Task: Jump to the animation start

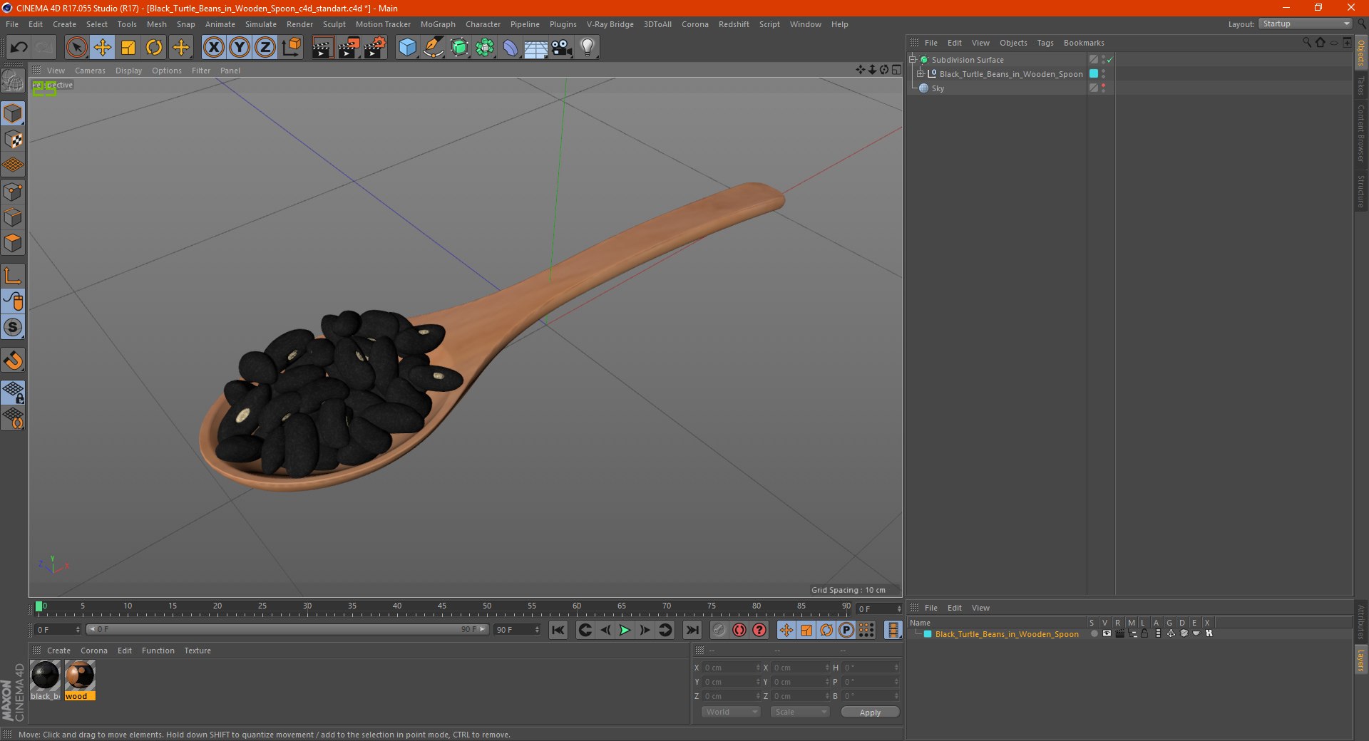Action: pyautogui.click(x=558, y=630)
